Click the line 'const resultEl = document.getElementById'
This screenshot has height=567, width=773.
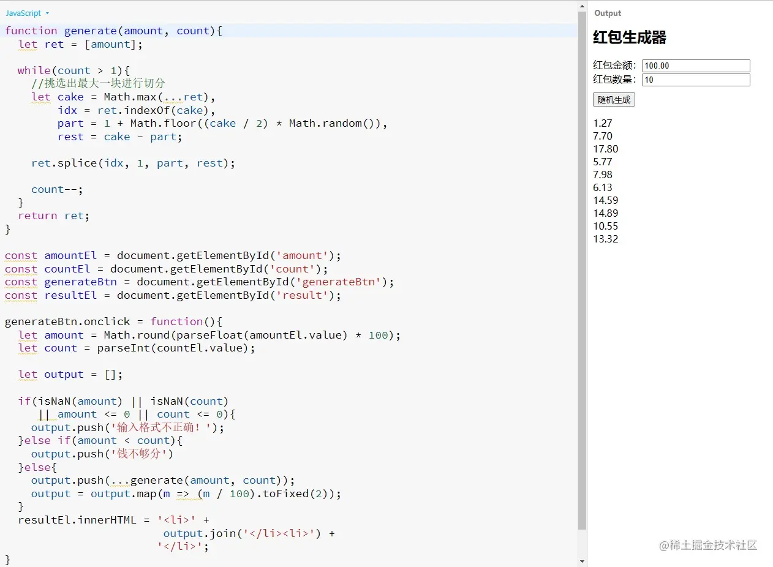point(173,295)
